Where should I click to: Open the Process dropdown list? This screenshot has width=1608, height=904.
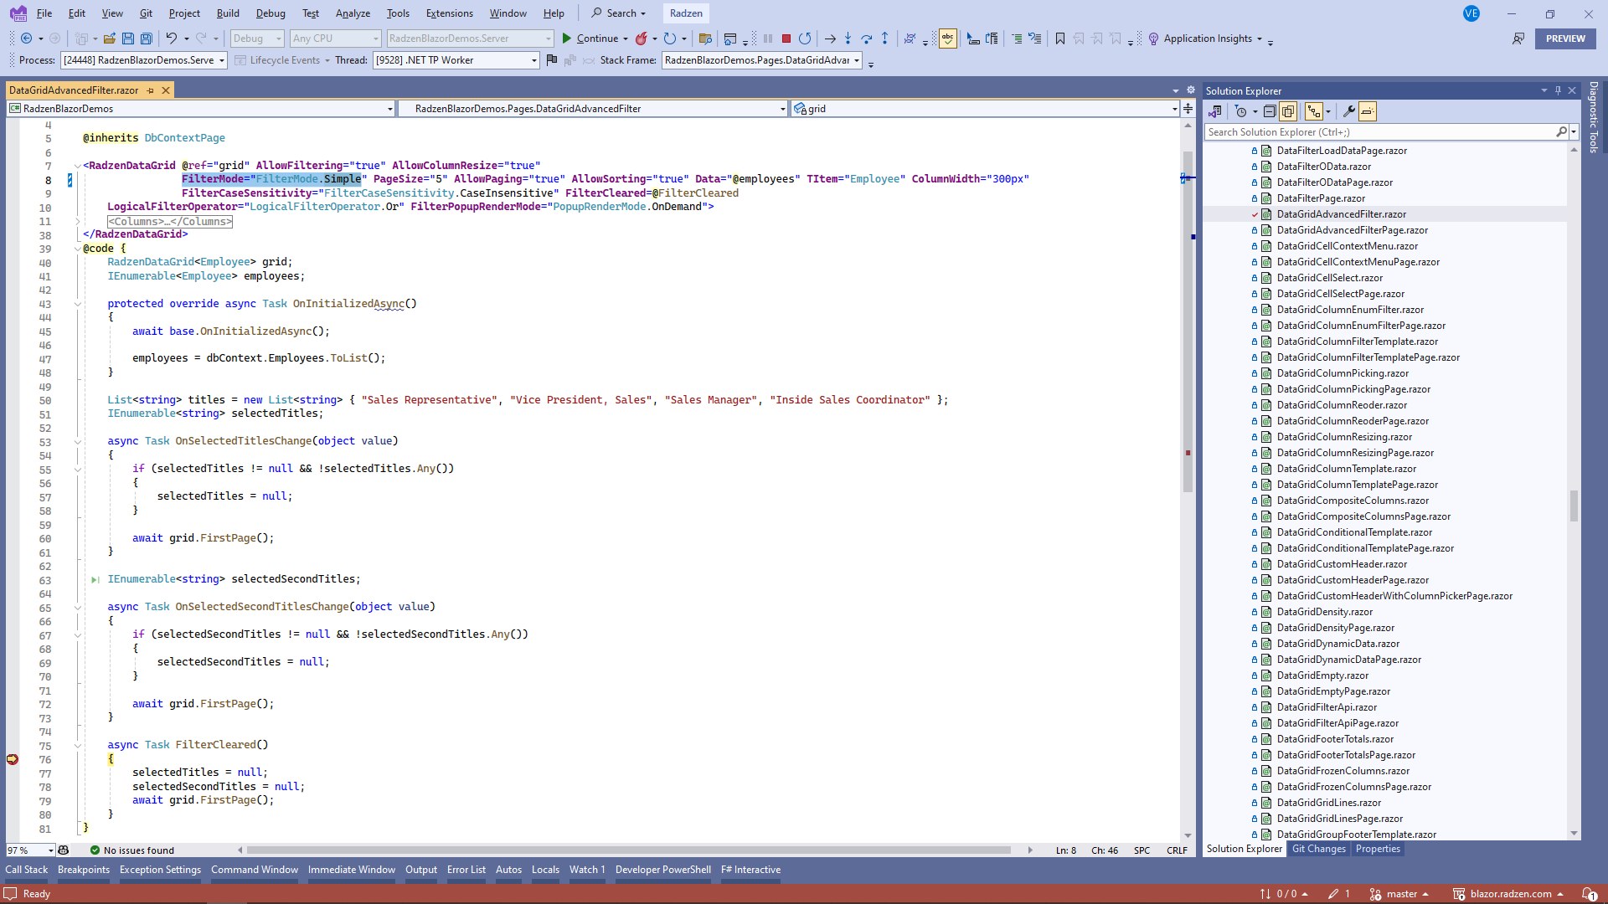222,60
